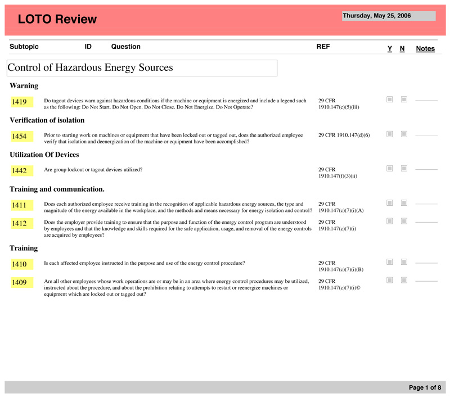450x397 pixels.
Task: Click the reference 1910.147(c)(7)(i)(B)
Action: pos(341,270)
